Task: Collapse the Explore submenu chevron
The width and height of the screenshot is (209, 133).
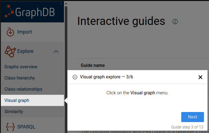Action: 56,52
